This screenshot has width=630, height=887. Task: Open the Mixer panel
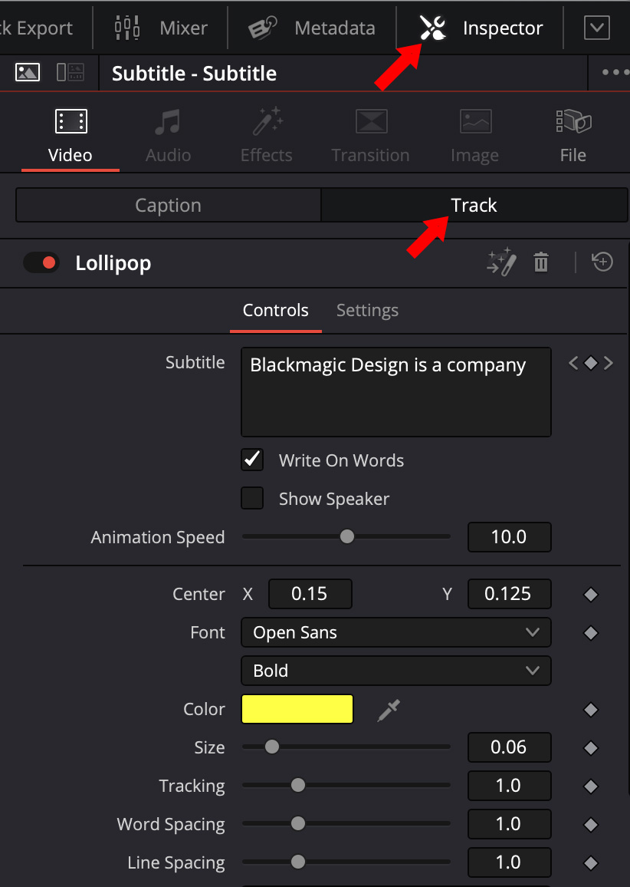coord(162,28)
